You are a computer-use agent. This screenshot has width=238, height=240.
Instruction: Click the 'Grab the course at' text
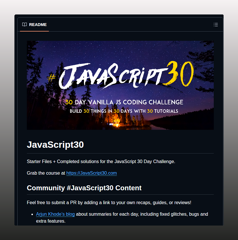coord(46,173)
